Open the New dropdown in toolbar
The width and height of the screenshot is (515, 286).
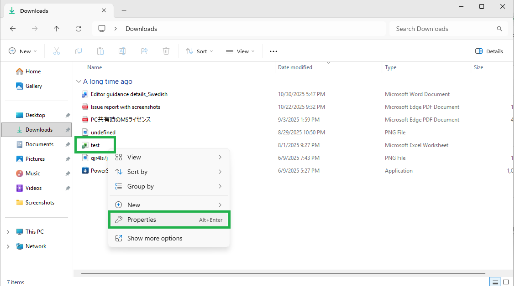[x=23, y=51]
